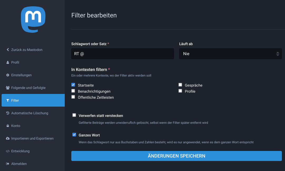Click the Abmelden sign-out icon
This screenshot has height=171, width=285.
coord(8,164)
